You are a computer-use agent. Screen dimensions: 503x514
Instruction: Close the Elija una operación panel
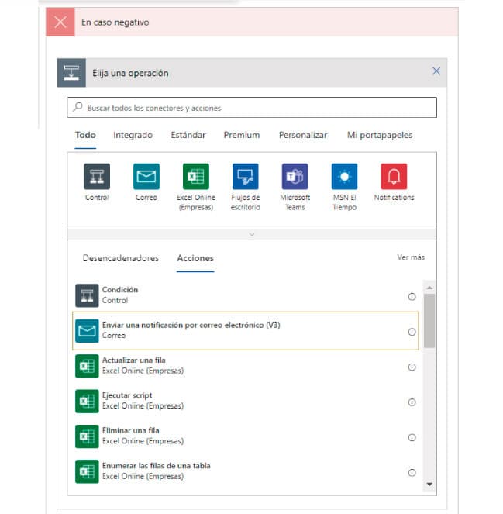436,71
